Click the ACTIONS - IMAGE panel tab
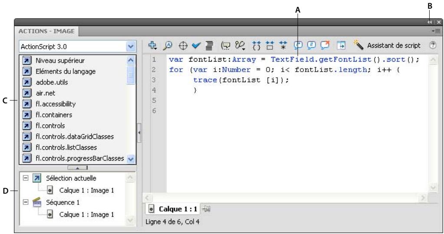The image size is (444, 234). click(x=47, y=31)
